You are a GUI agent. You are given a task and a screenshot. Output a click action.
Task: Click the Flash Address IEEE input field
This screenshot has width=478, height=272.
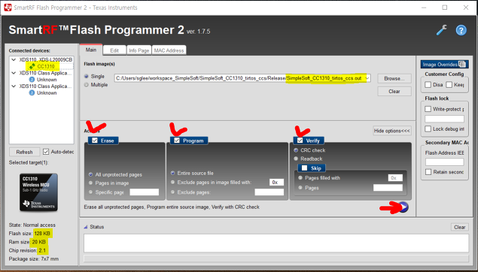[x=444, y=162]
